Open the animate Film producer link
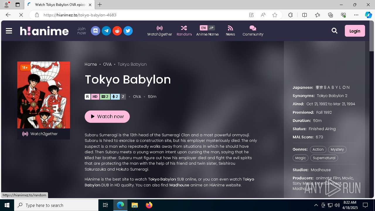375x211 pixels. coord(328,178)
